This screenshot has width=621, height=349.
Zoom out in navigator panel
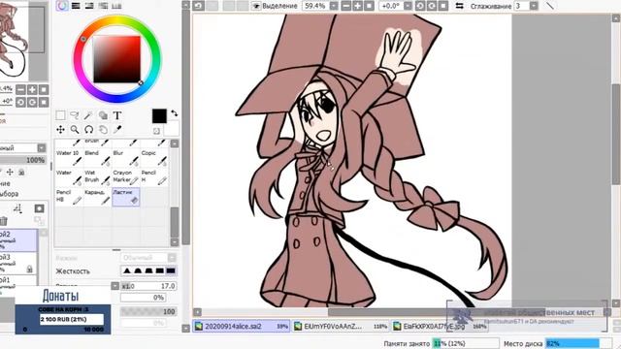[x=20, y=89]
